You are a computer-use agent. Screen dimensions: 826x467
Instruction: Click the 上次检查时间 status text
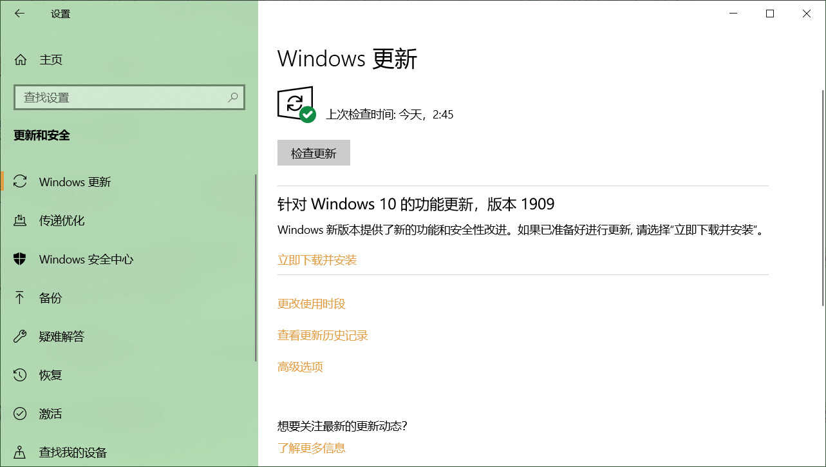tap(390, 115)
